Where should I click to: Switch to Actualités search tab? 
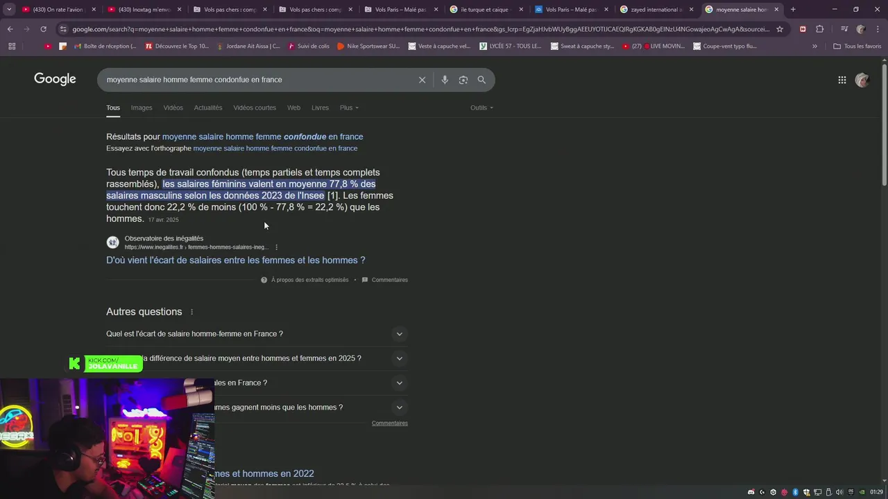tap(208, 107)
